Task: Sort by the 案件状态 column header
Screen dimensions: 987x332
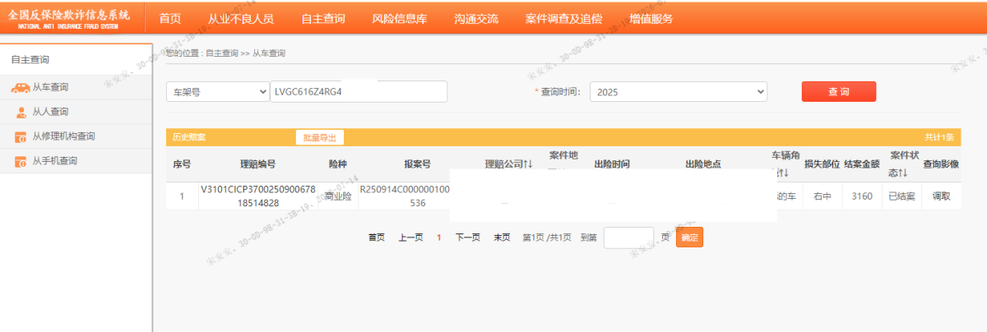Action: pyautogui.click(x=903, y=164)
